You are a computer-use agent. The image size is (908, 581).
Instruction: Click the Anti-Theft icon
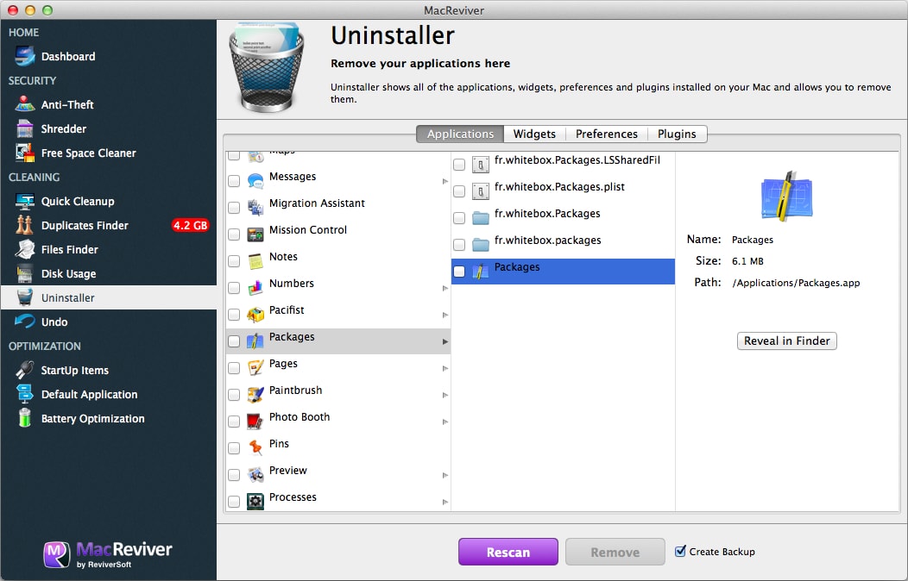click(25, 104)
